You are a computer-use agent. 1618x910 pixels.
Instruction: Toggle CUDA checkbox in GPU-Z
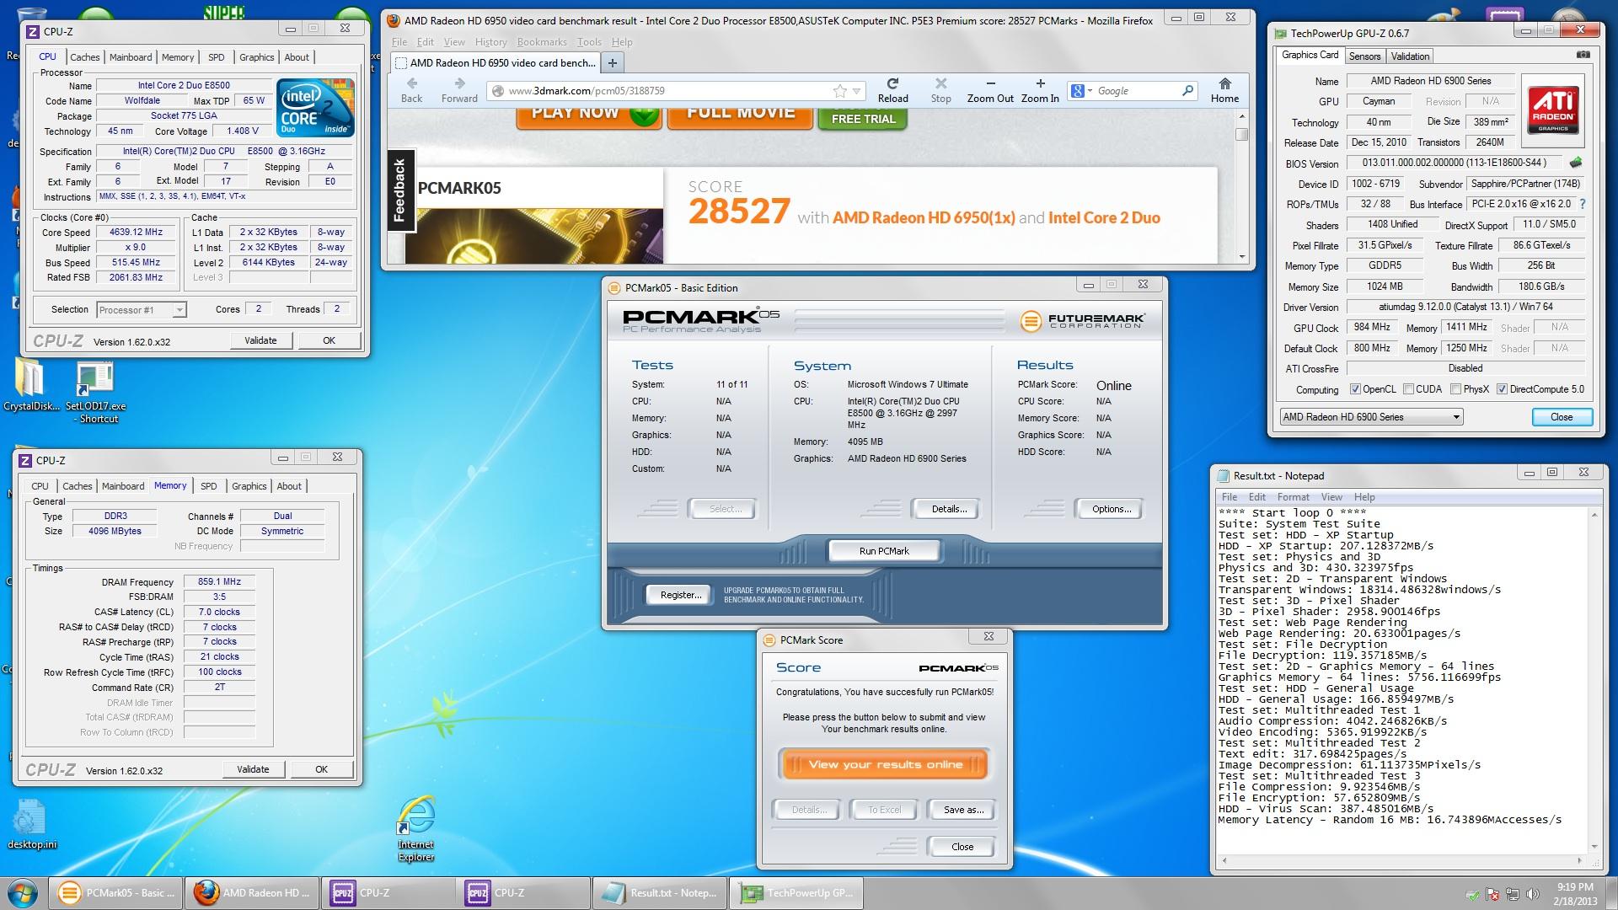point(1408,389)
